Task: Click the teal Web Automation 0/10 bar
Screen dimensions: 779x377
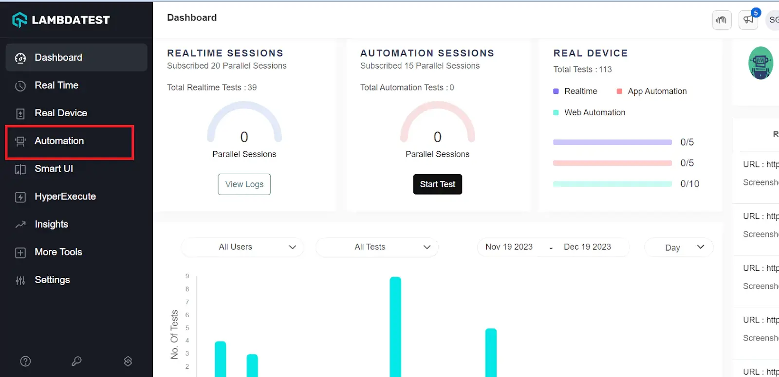Action: (612, 184)
